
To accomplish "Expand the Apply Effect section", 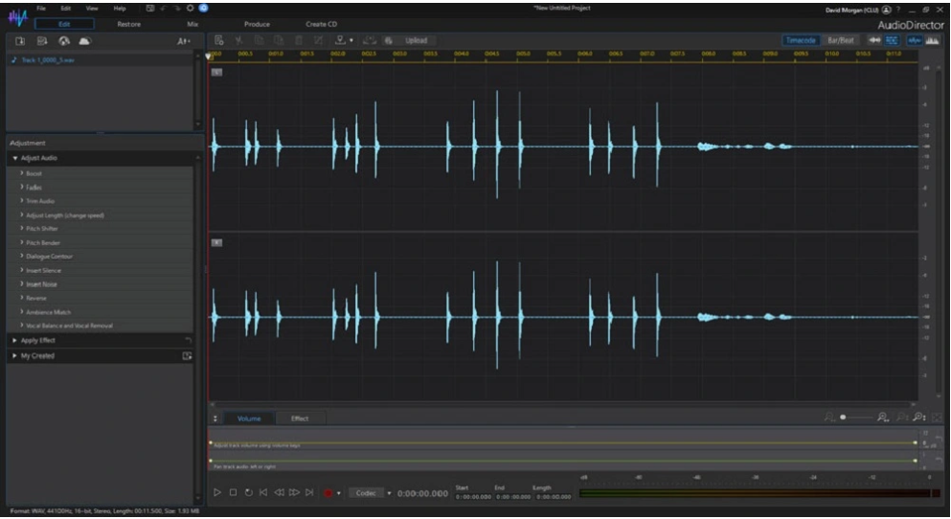I will tap(14, 341).
